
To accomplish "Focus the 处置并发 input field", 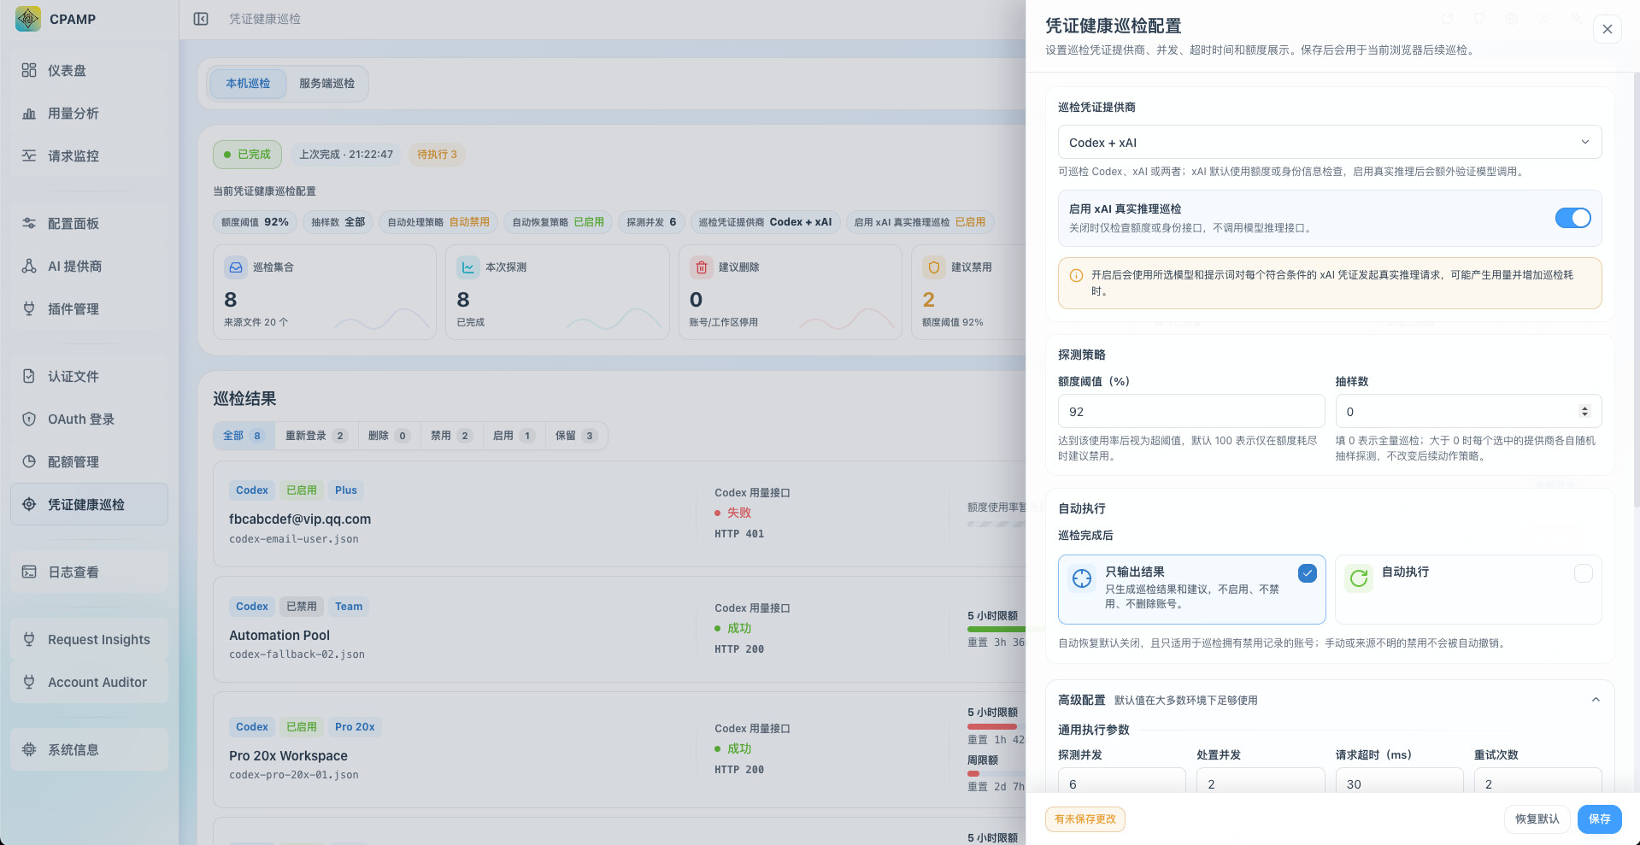I will (x=1261, y=780).
